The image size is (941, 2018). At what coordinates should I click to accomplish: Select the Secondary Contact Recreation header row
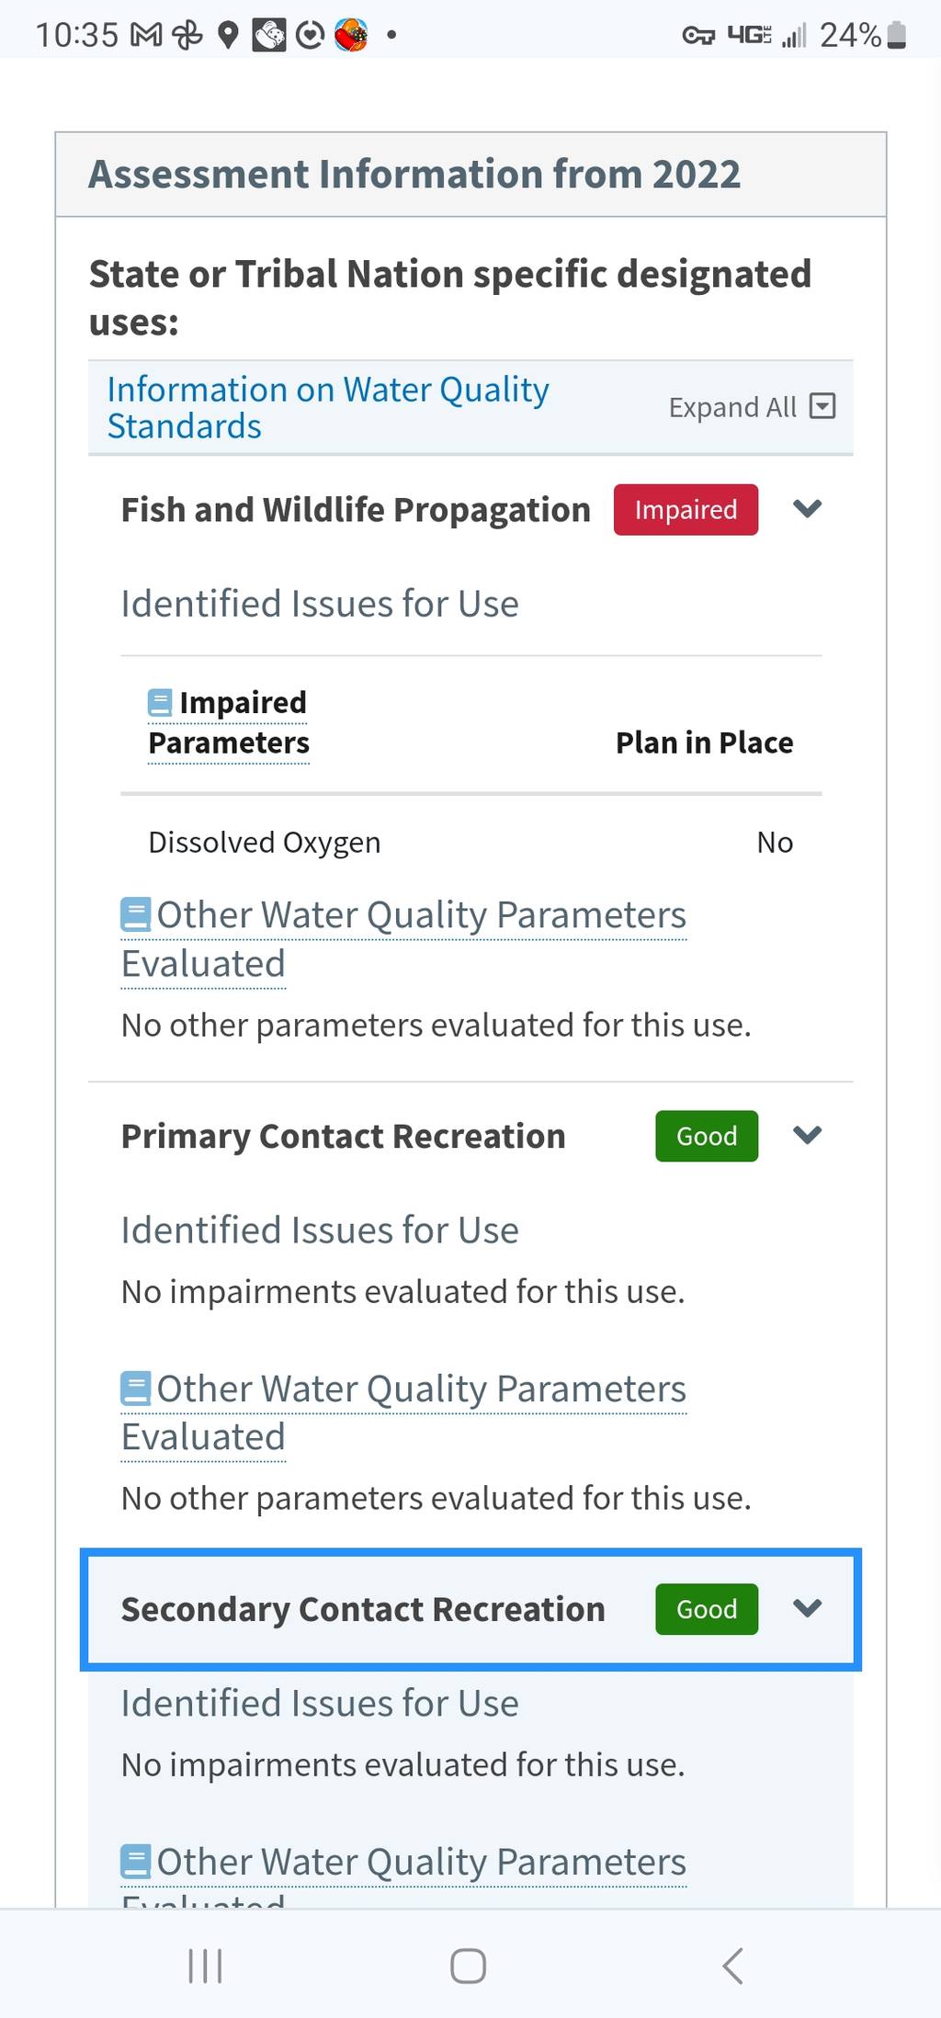470,1609
